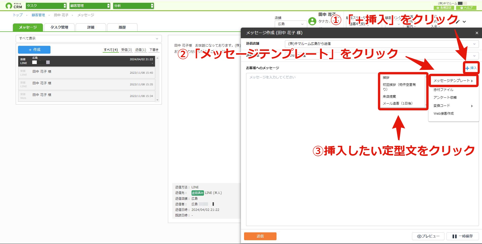
Task: Click the 一時保存 pause-save button
Action: [x=462, y=236]
